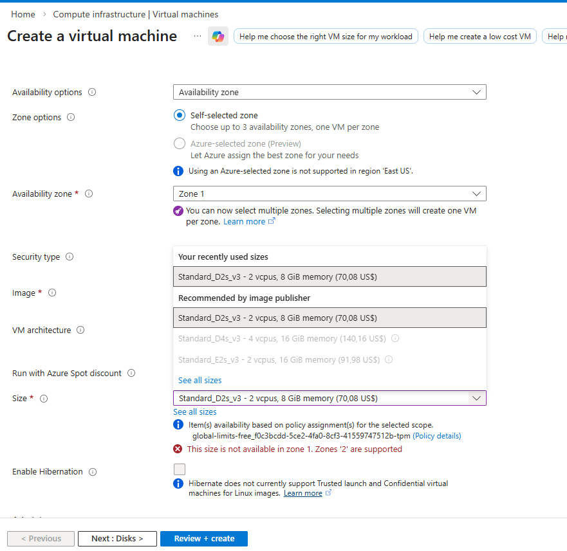The height and width of the screenshot is (551, 567).
Task: Click the info icon next to Availability options
Action: click(x=92, y=92)
